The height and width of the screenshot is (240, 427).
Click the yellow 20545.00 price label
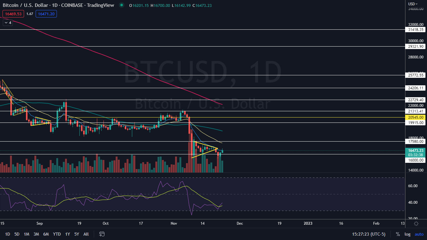click(x=415, y=117)
